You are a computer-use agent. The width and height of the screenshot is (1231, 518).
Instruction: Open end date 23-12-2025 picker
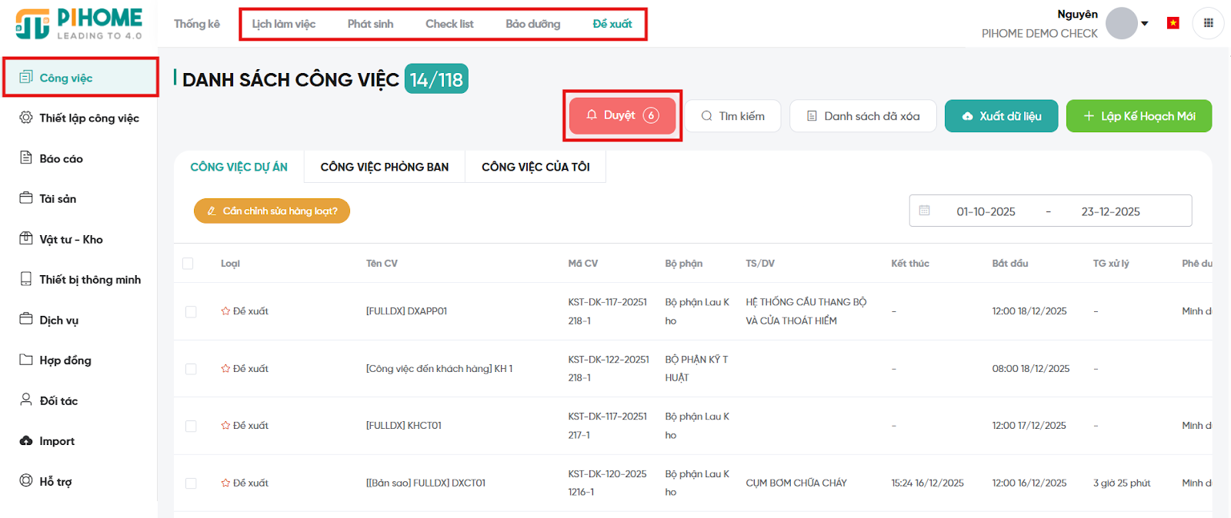point(1110,211)
